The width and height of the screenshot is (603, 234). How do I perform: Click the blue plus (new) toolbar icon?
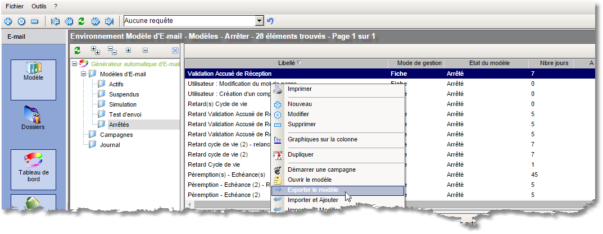pyautogui.click(x=8, y=21)
